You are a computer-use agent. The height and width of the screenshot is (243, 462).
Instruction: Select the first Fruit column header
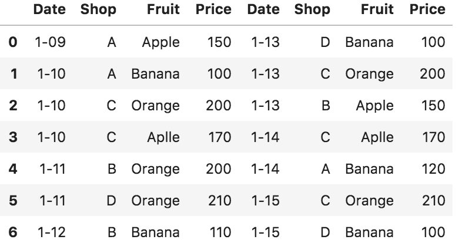[x=163, y=9]
